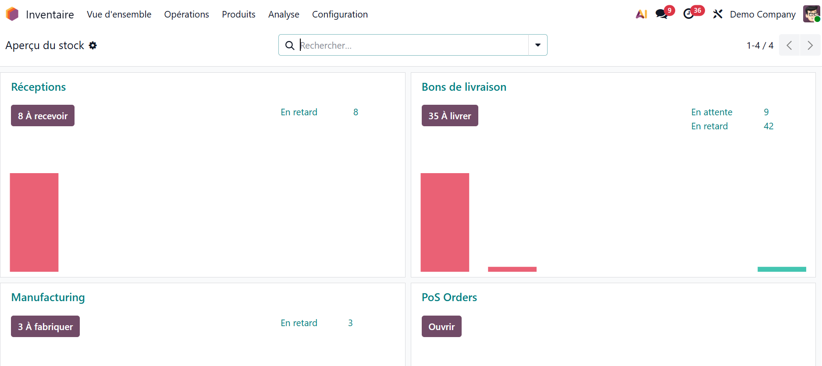The height and width of the screenshot is (366, 822).
Task: Click the 1-4 / 4 pager counter
Action: 760,45
